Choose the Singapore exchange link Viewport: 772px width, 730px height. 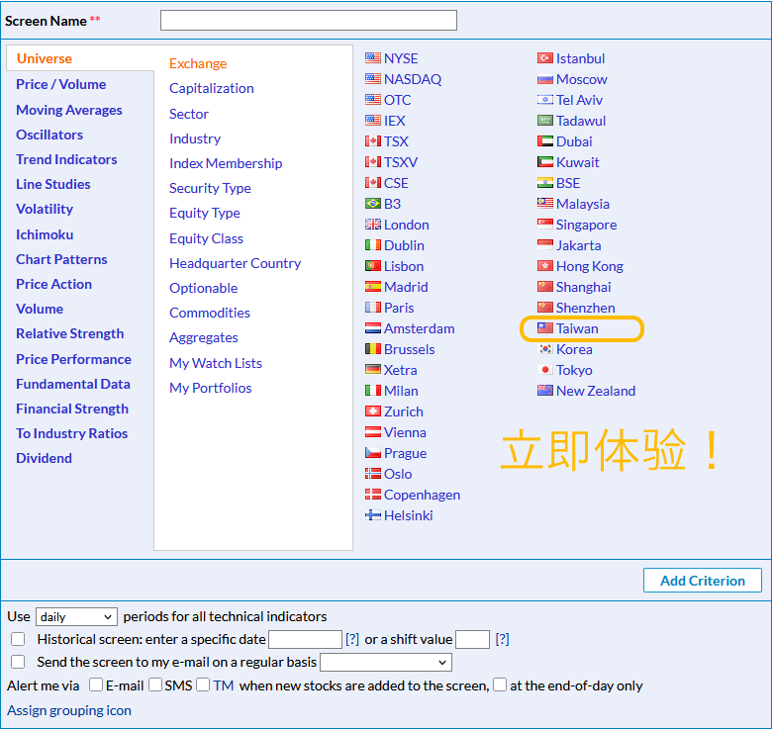586,225
